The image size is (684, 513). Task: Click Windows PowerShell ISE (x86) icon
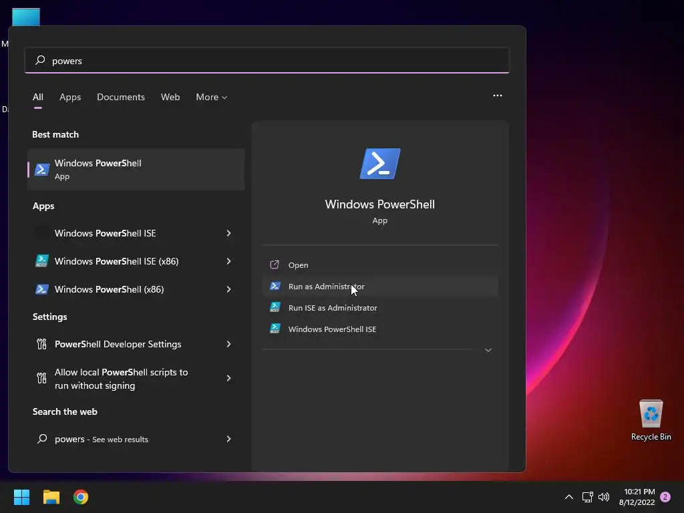click(x=42, y=261)
